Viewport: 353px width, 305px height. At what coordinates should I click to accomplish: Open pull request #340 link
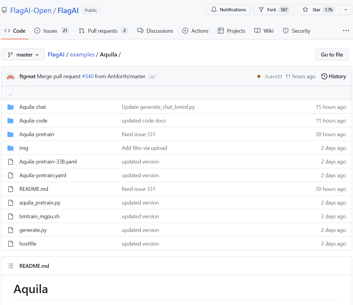88,76
